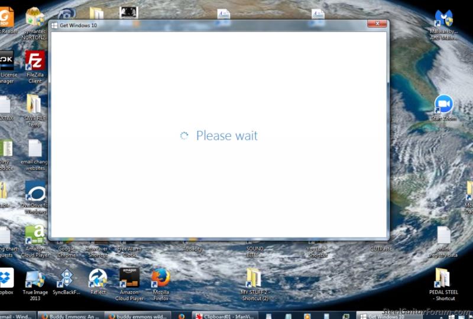Launch Start Zoom from the desktop
Image resolution: width=473 pixels, height=319 pixels.
pyautogui.click(x=443, y=105)
